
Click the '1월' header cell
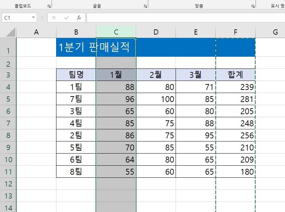coord(116,75)
